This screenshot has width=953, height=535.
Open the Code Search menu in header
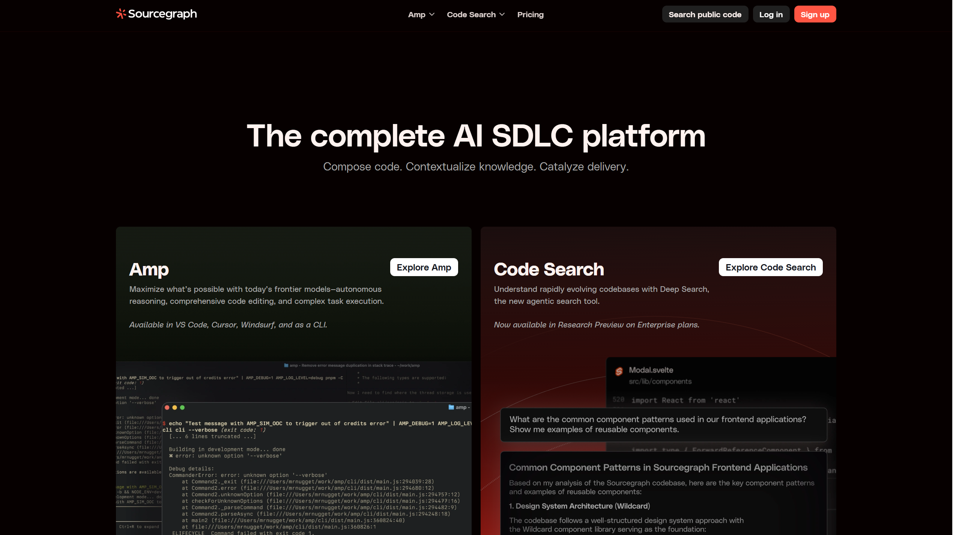[x=476, y=14]
